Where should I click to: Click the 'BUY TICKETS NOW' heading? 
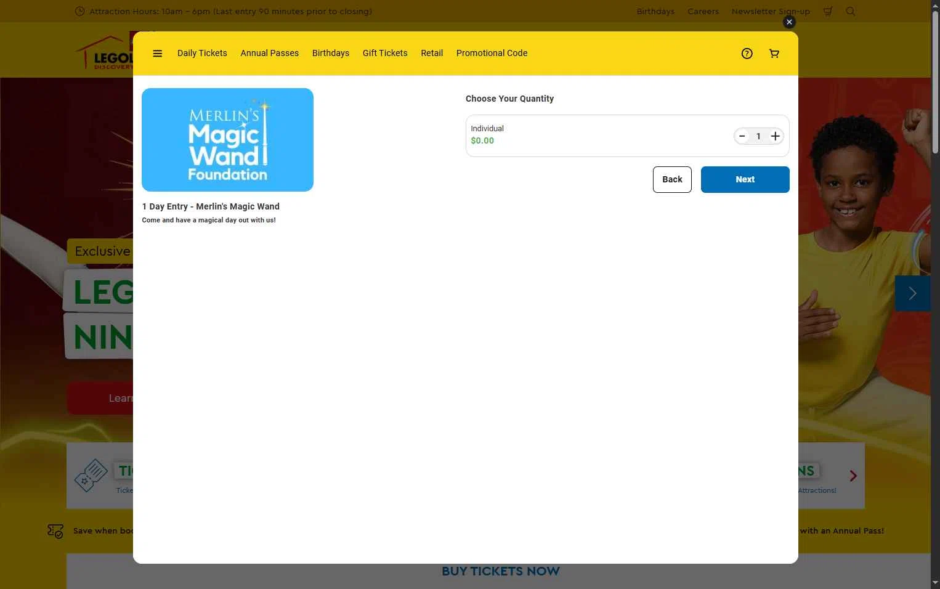[501, 571]
